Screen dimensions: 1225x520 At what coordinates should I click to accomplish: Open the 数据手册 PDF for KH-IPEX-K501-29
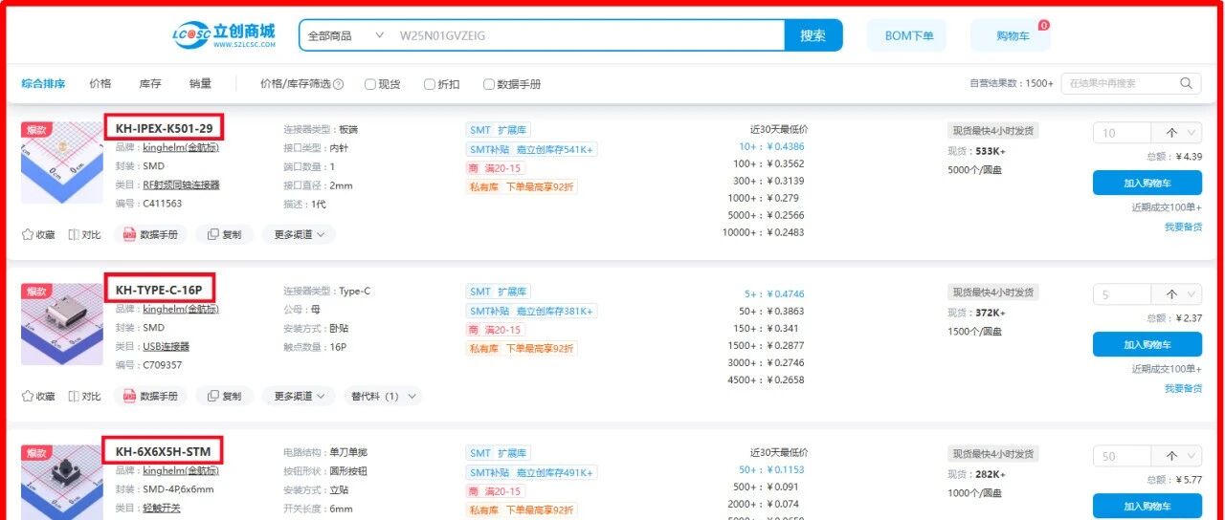coord(150,234)
